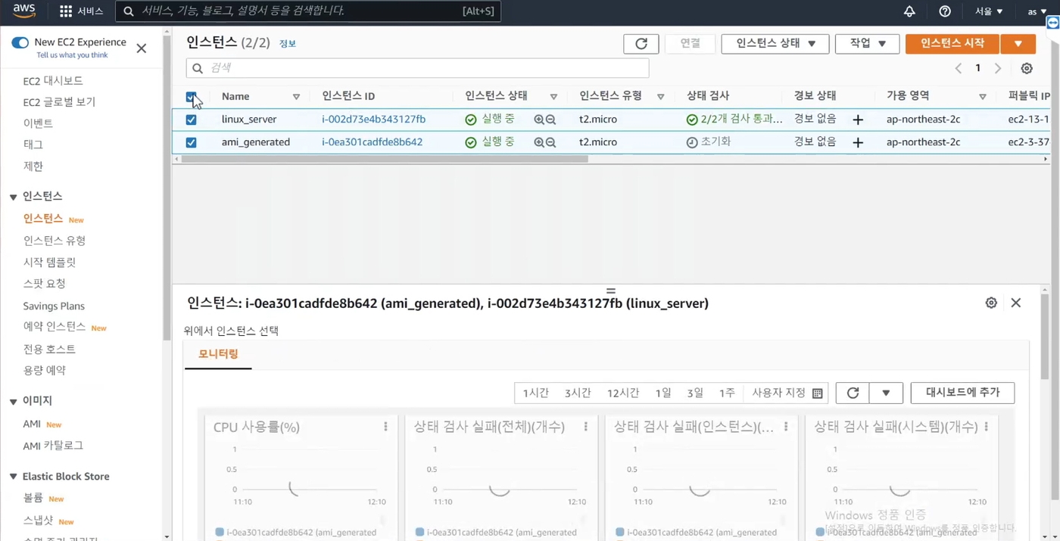Open the account menu 'as'
The image size is (1060, 541).
(1037, 11)
